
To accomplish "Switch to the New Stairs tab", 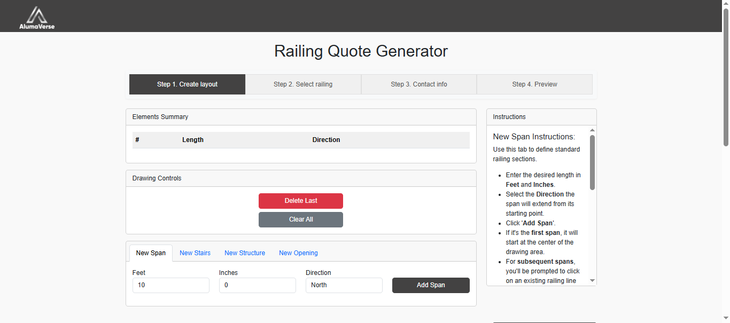I will [195, 253].
